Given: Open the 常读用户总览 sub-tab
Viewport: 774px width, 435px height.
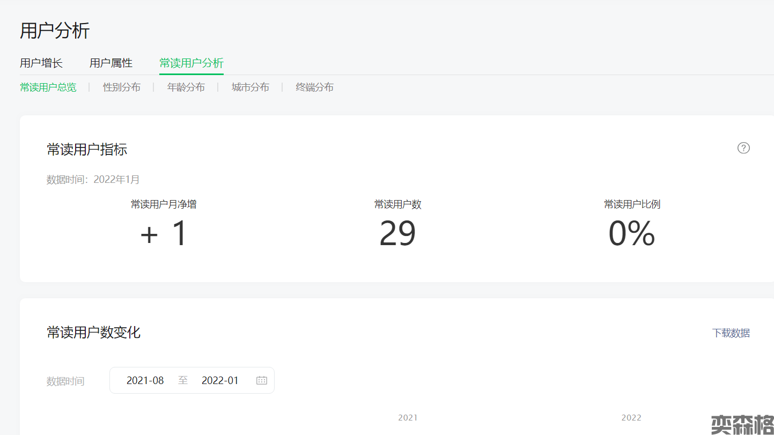Looking at the screenshot, I should pos(48,87).
